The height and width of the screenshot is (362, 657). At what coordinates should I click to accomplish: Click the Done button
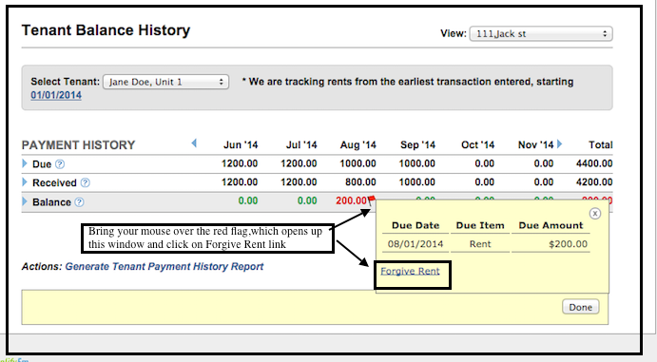pos(580,307)
